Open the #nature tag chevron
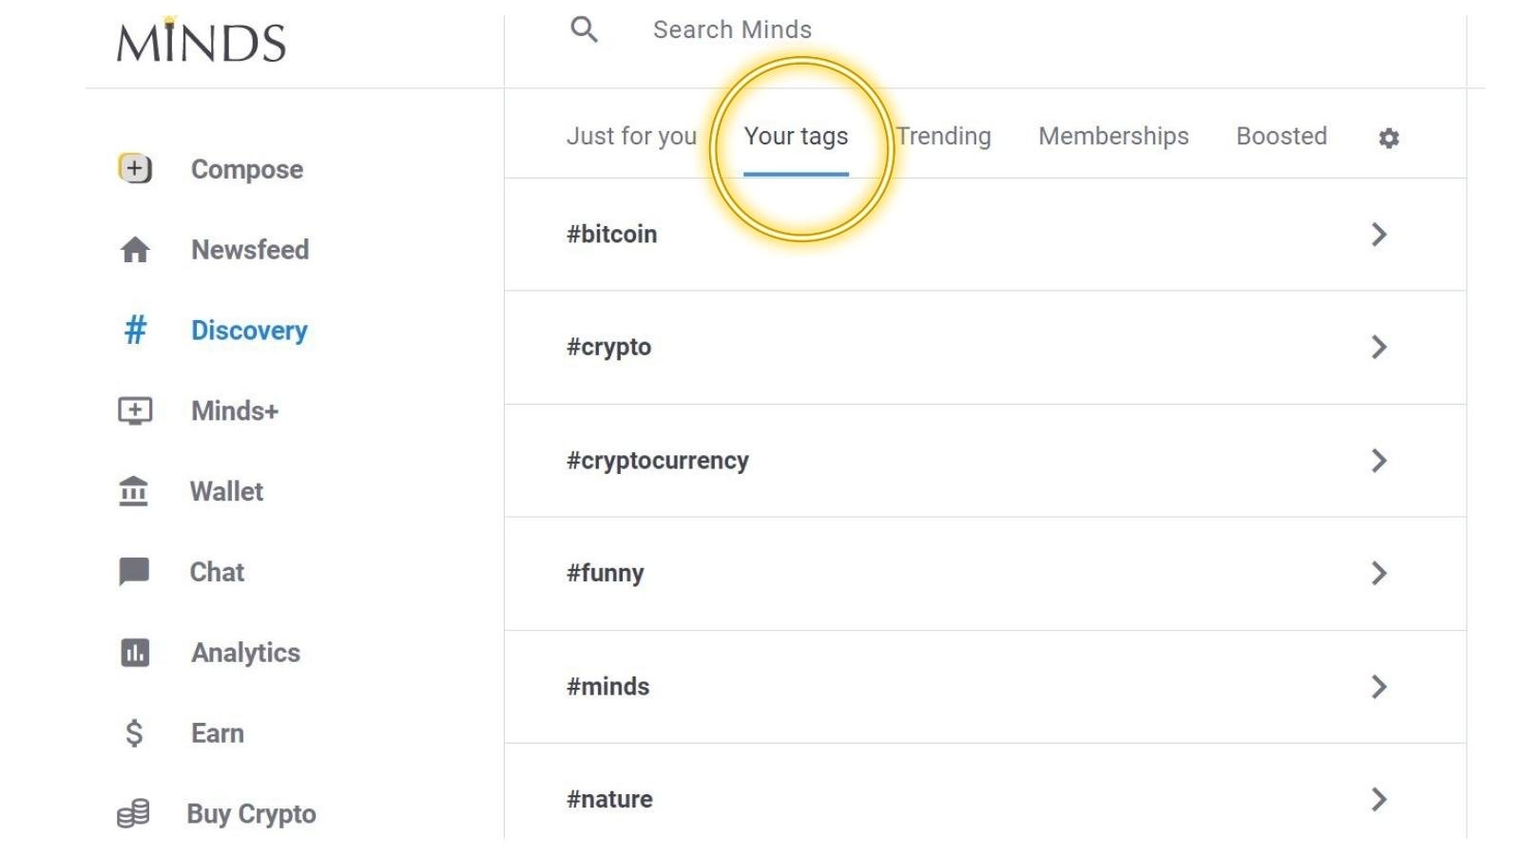1521x855 pixels. coord(1378,799)
